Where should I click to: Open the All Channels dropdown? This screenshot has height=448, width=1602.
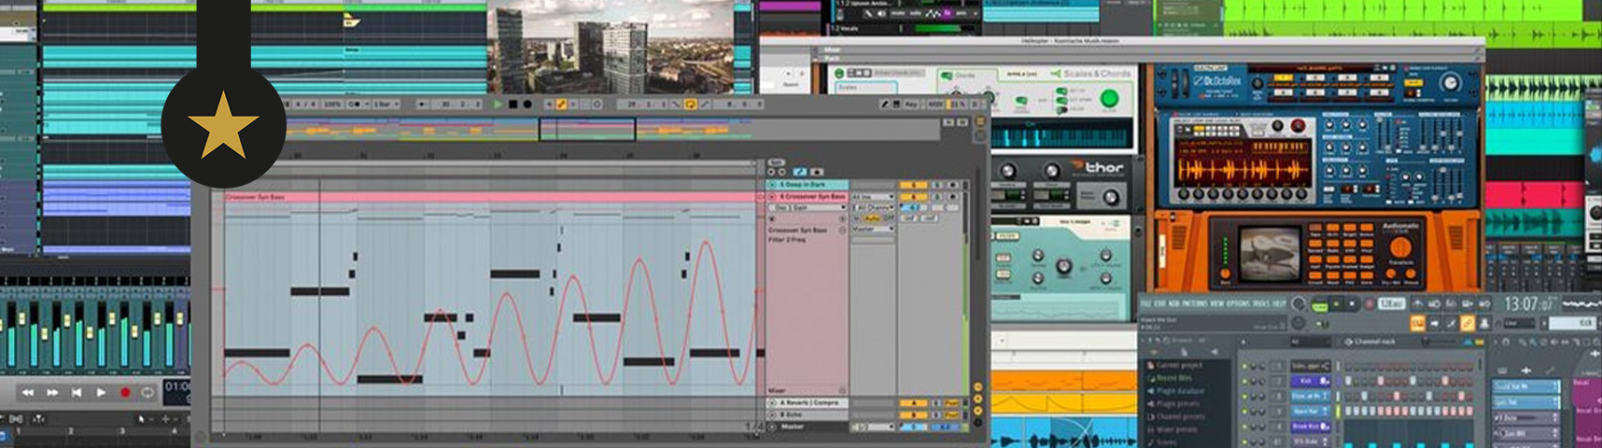click(875, 207)
